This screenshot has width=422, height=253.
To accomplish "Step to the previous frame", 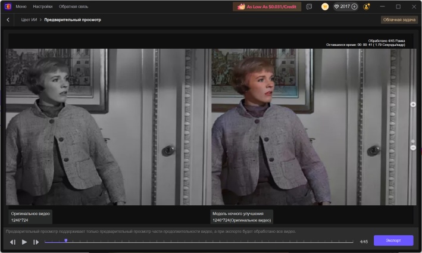I will tap(12, 242).
